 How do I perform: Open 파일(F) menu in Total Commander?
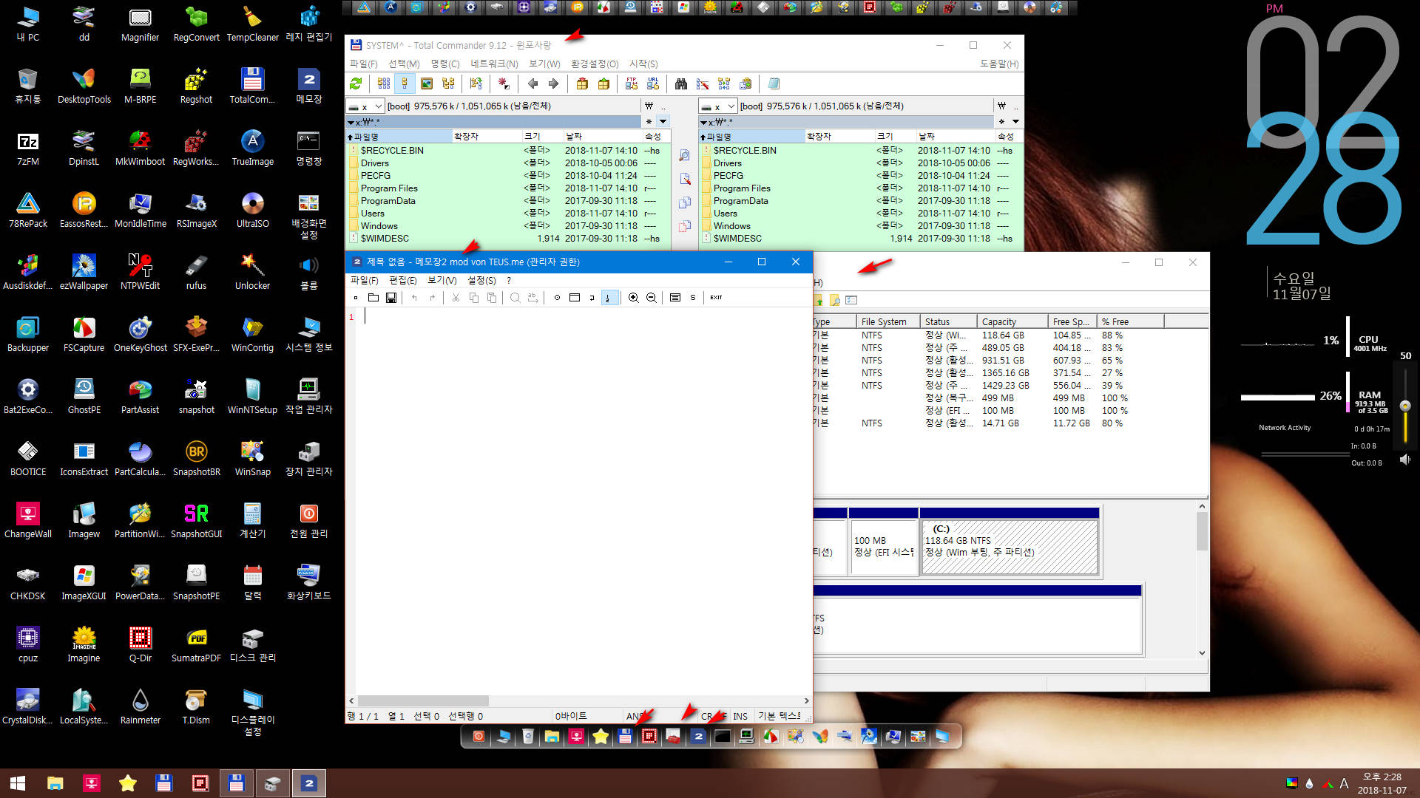[364, 64]
